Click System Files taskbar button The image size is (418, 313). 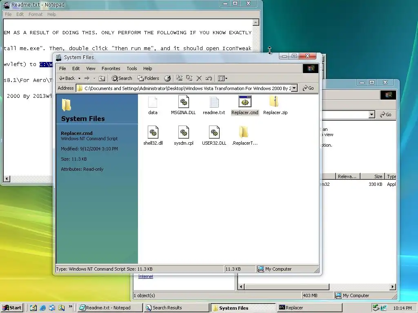(x=243, y=308)
